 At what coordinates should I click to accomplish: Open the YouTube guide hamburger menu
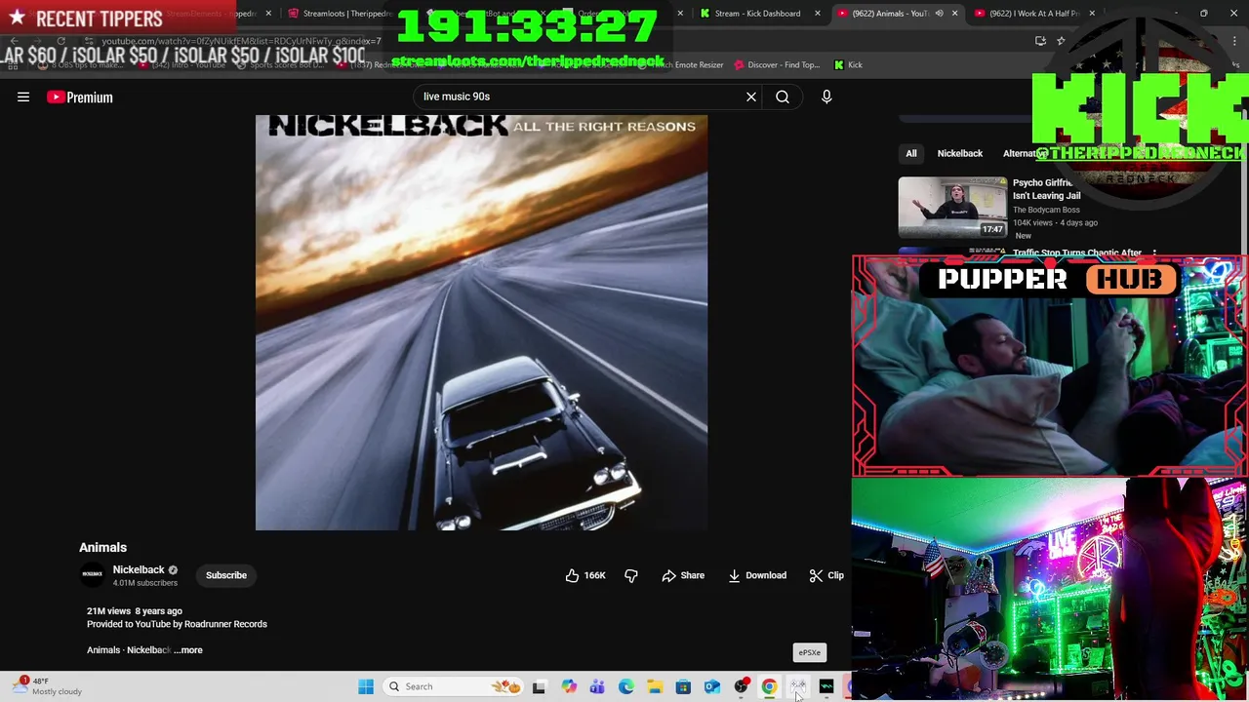pos(23,97)
